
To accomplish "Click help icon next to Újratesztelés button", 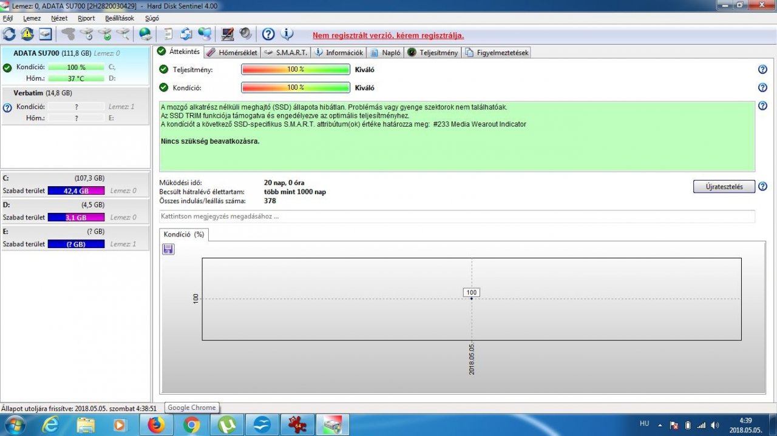I will [762, 187].
